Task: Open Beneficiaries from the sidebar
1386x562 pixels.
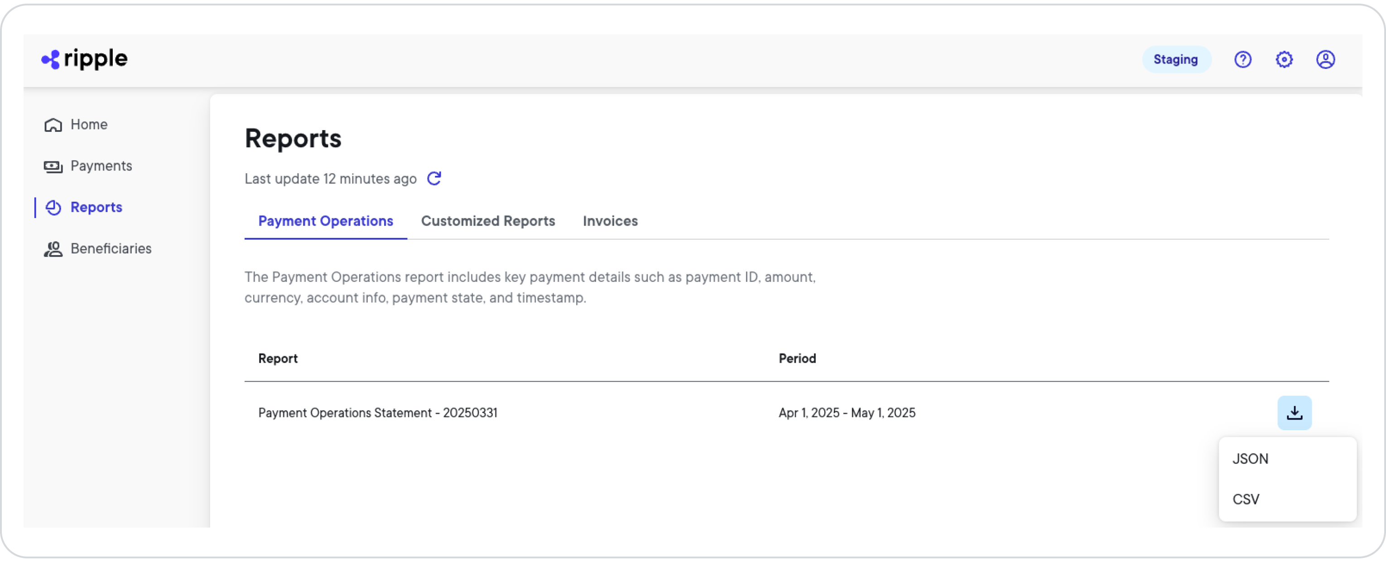Action: click(111, 249)
